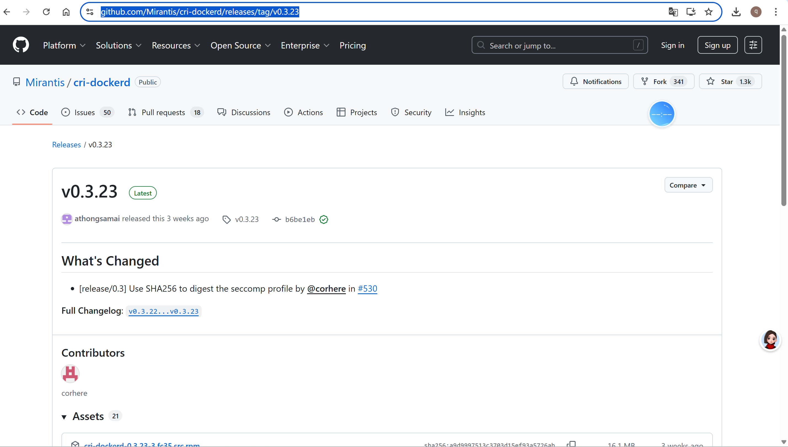Open the translate page icon
The image size is (788, 447).
pyautogui.click(x=673, y=12)
